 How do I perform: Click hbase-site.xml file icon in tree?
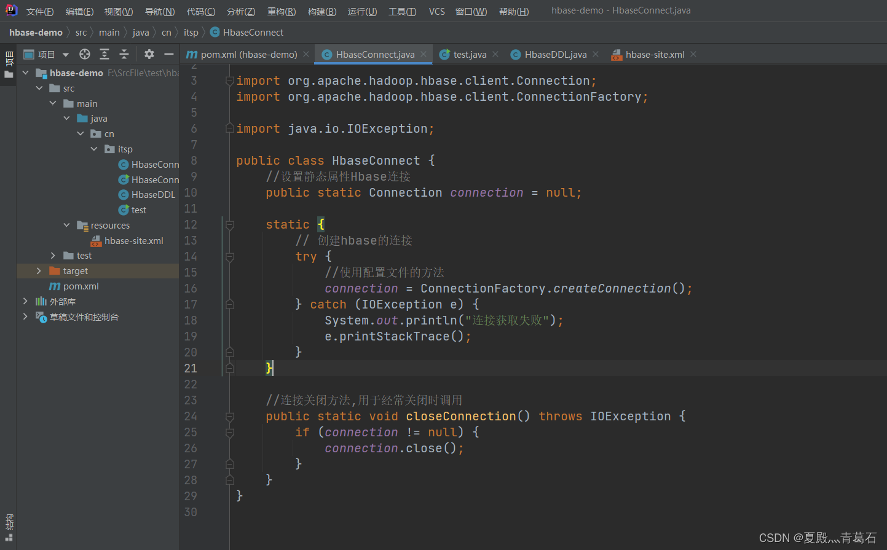pos(96,241)
